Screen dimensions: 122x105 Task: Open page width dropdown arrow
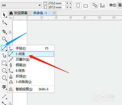(x=67, y=3)
